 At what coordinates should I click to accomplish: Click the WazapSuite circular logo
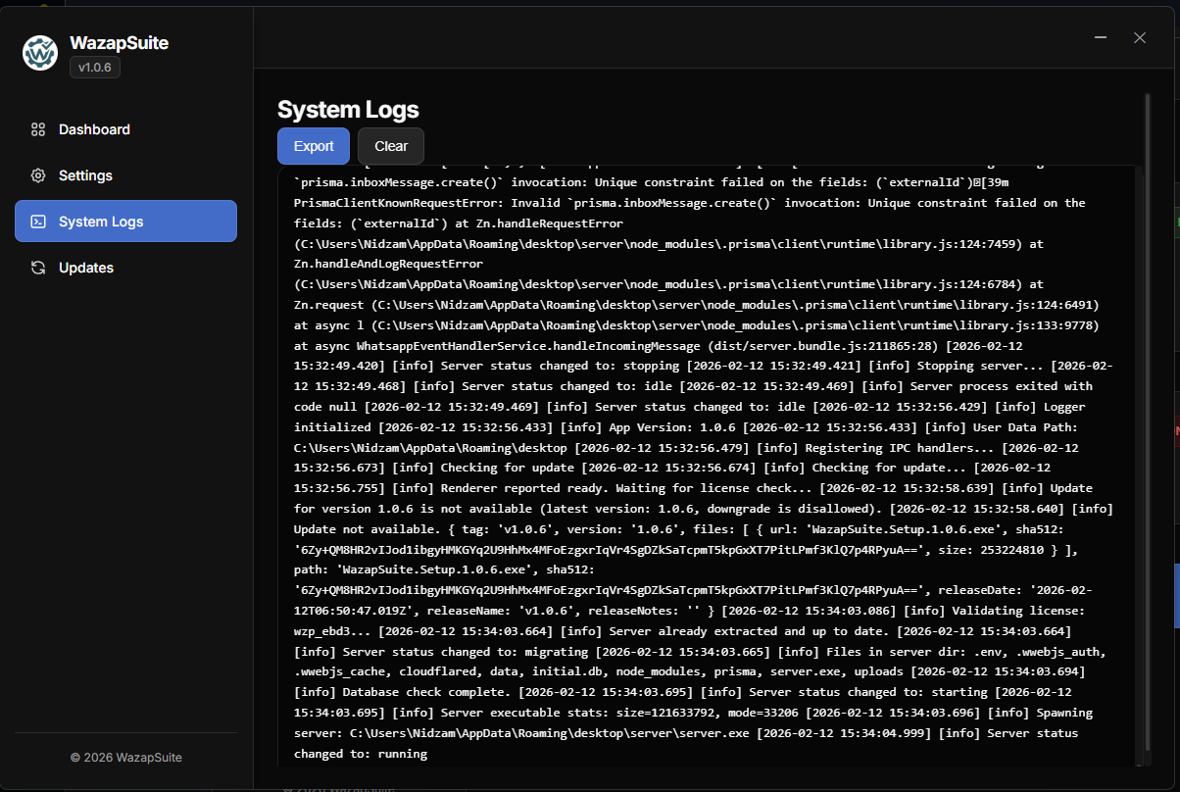tap(39, 53)
